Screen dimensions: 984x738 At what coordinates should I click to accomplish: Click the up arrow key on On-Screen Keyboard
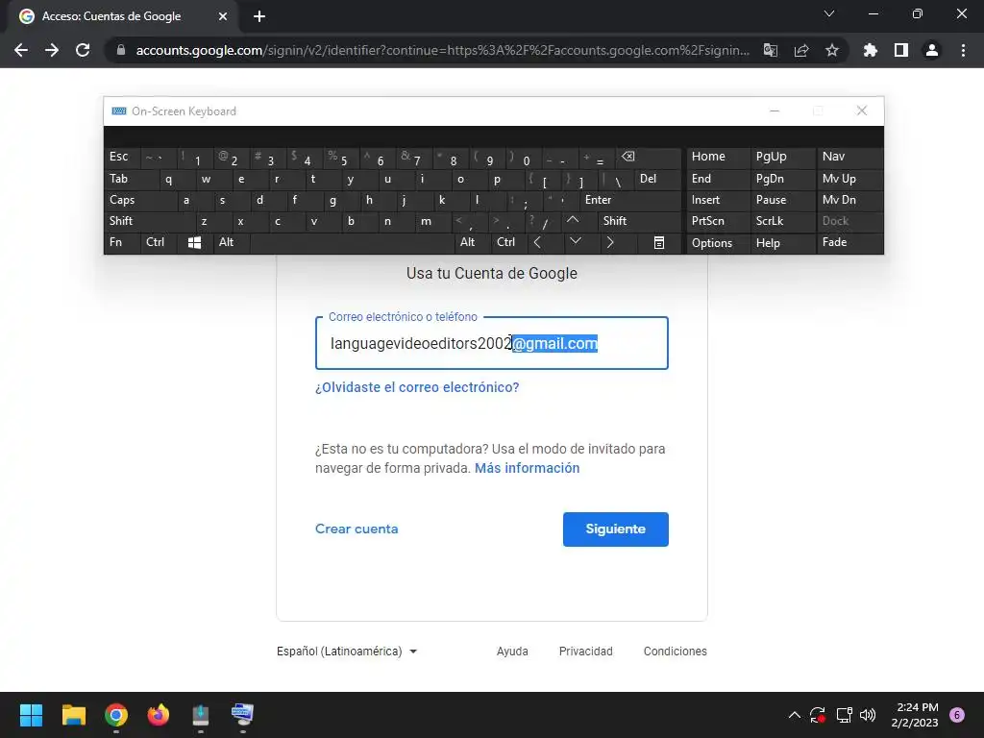tap(573, 220)
